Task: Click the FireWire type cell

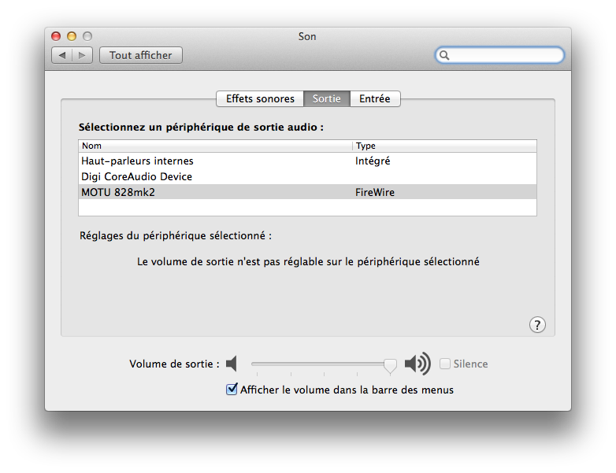Action: pos(375,192)
